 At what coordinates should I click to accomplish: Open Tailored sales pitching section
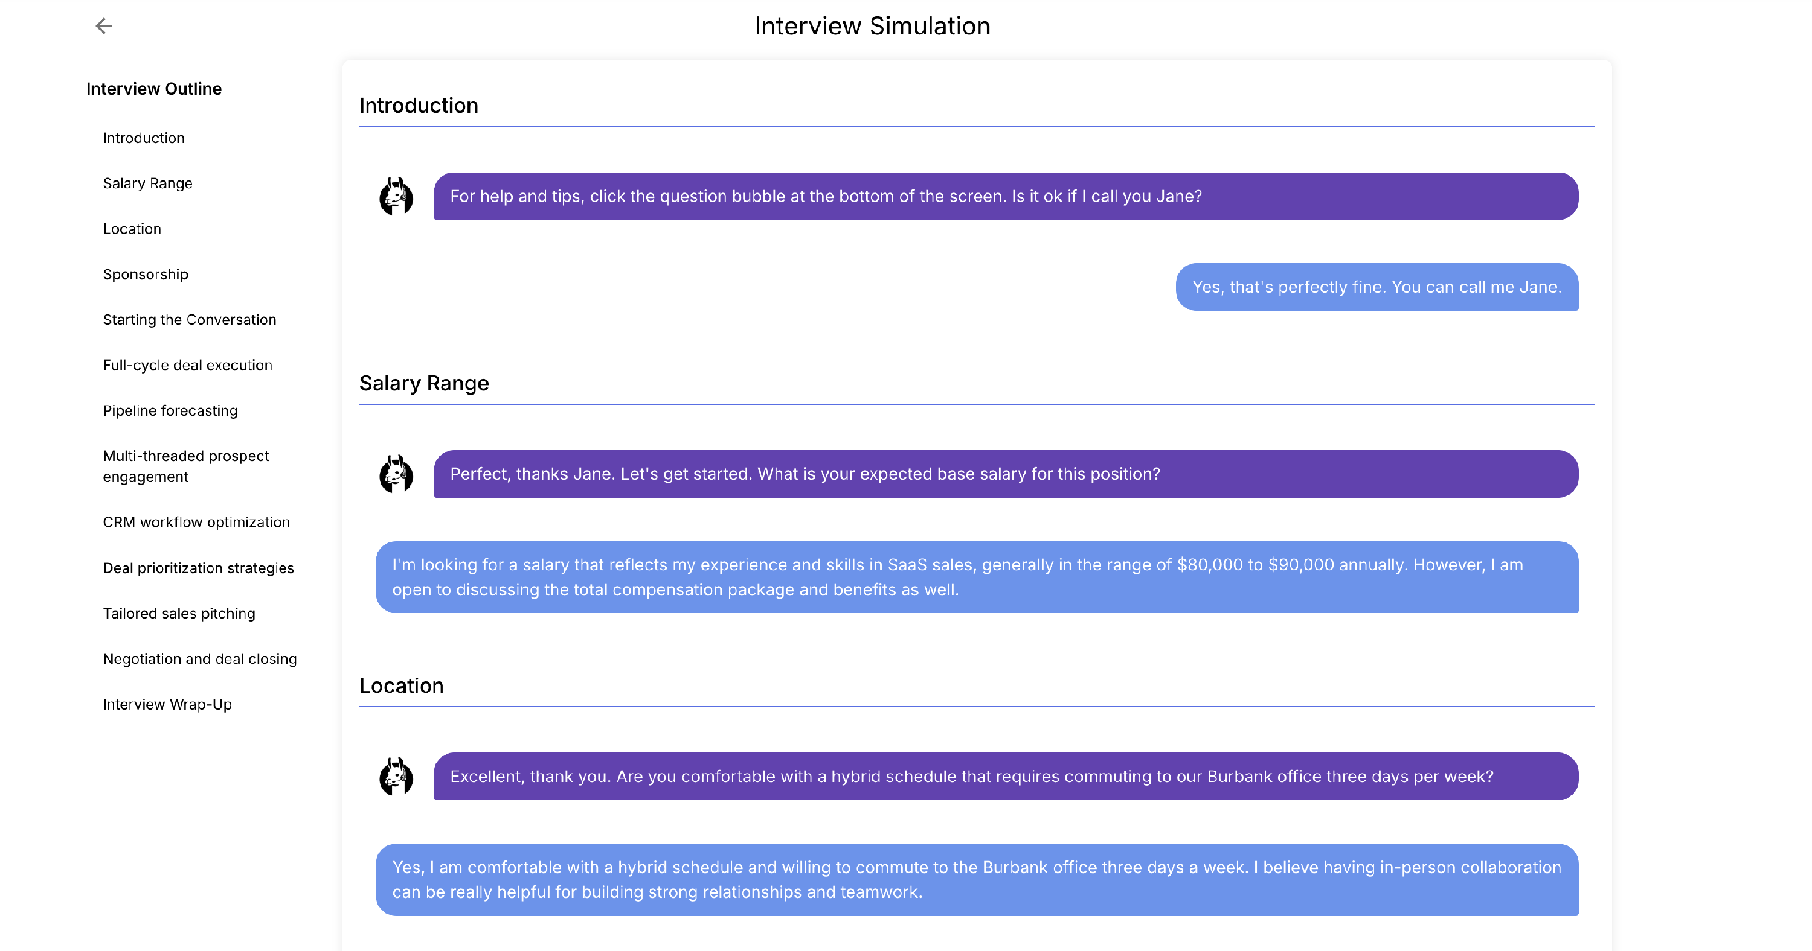(x=179, y=614)
